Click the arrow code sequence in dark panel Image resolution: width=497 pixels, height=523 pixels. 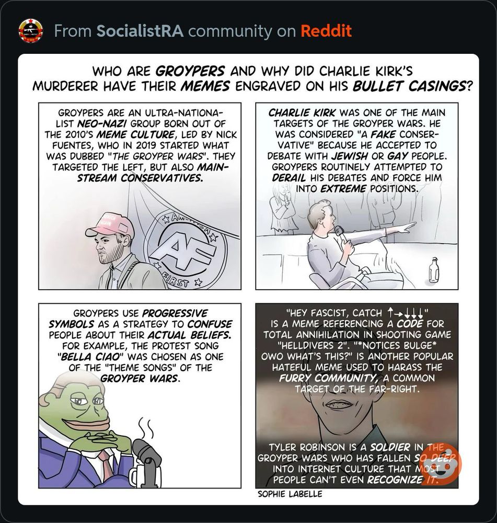pyautogui.click(x=406, y=313)
